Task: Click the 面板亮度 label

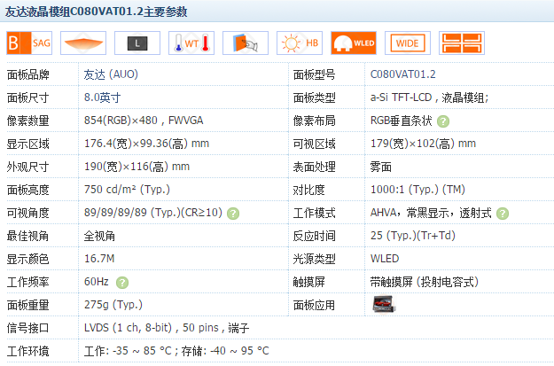Action: [x=27, y=190]
